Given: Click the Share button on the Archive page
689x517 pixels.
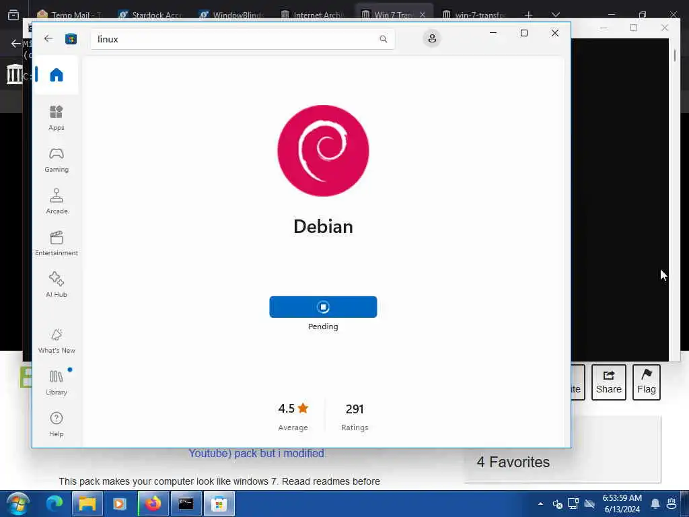Looking at the screenshot, I should (608, 382).
